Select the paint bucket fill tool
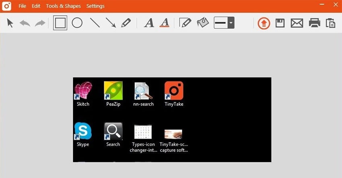Viewport: 342px width, 178px height. pyautogui.click(x=203, y=22)
